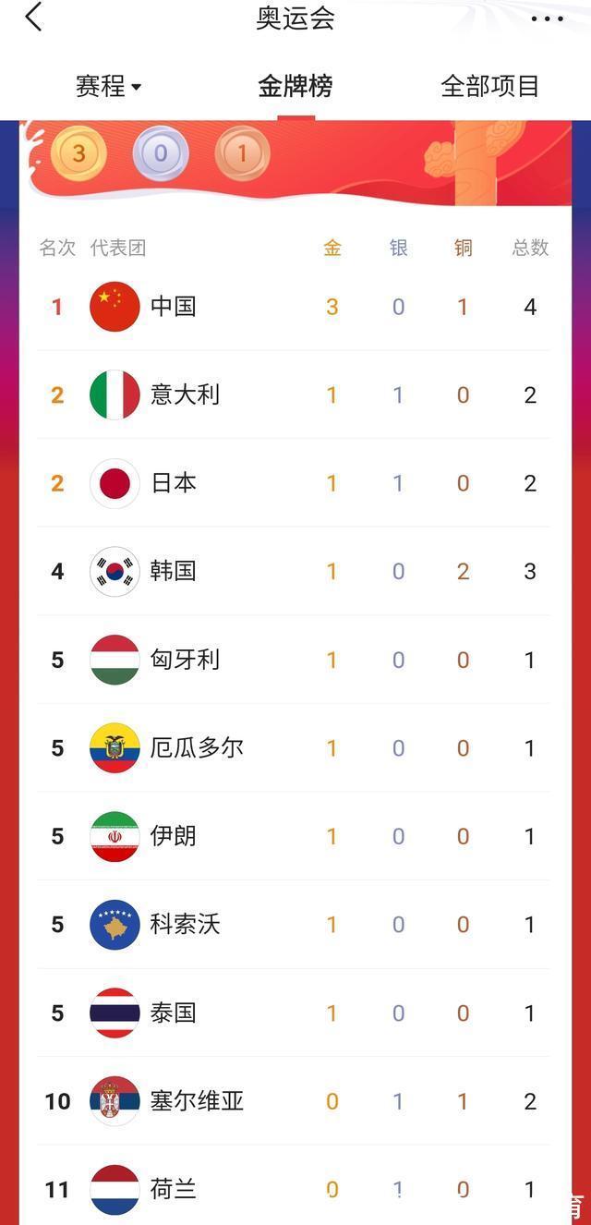Open the 塞尔维亚 team name link
This screenshot has width=591, height=1225.
pyautogui.click(x=197, y=1101)
